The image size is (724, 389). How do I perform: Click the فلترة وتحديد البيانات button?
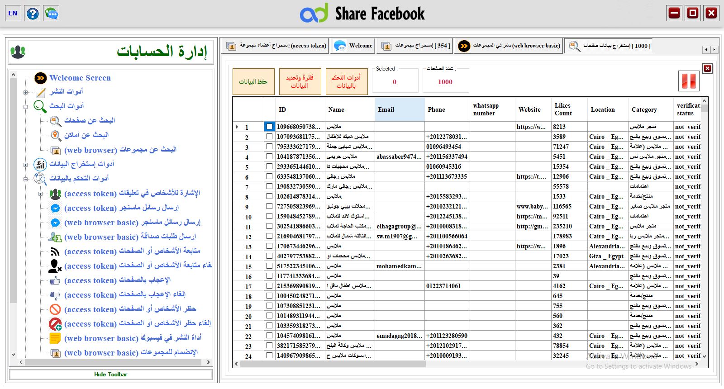300,81
